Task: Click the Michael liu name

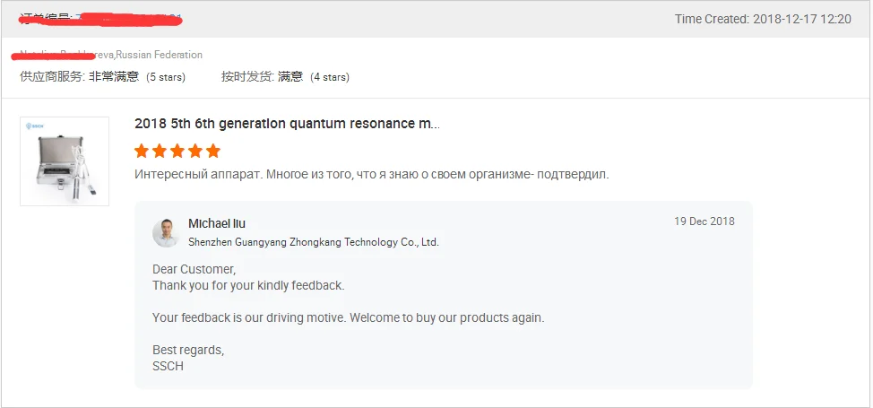Action: click(217, 223)
